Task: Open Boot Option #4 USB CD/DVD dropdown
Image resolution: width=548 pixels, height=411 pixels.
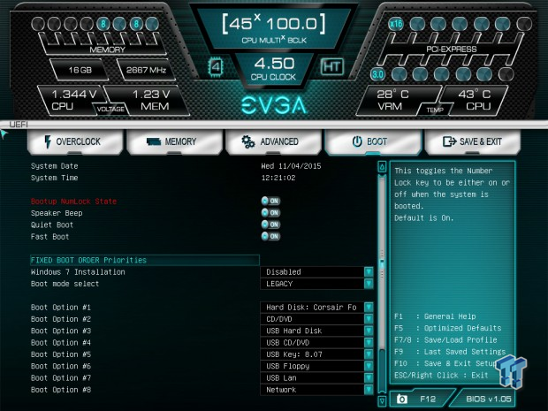Action: [x=316, y=343]
